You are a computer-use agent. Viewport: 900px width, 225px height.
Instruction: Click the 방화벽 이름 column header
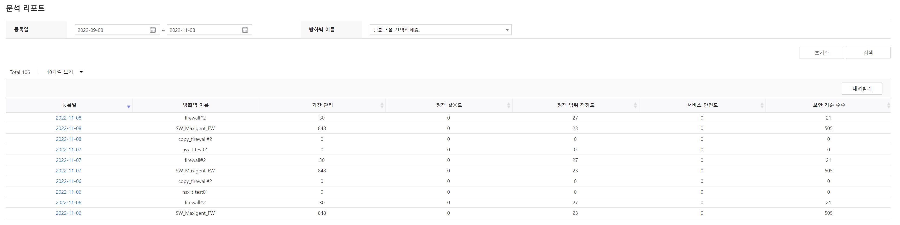click(196, 105)
